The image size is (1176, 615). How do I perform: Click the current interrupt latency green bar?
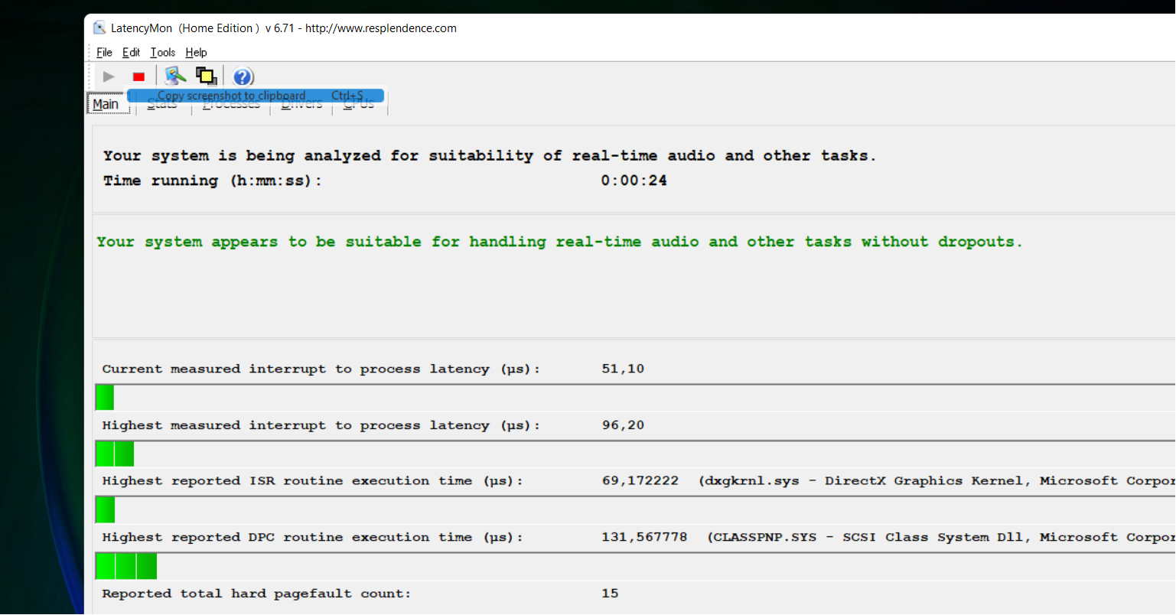point(105,398)
